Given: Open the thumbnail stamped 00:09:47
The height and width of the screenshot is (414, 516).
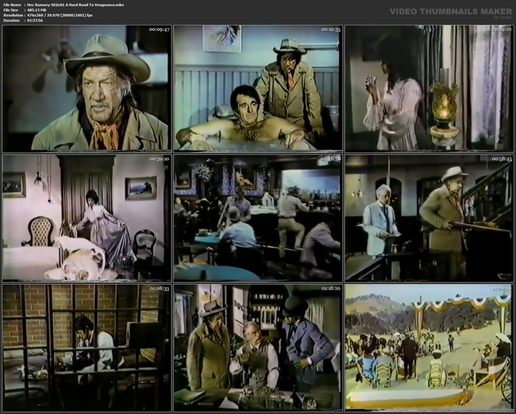Looking at the screenshot, I should coord(87,88).
